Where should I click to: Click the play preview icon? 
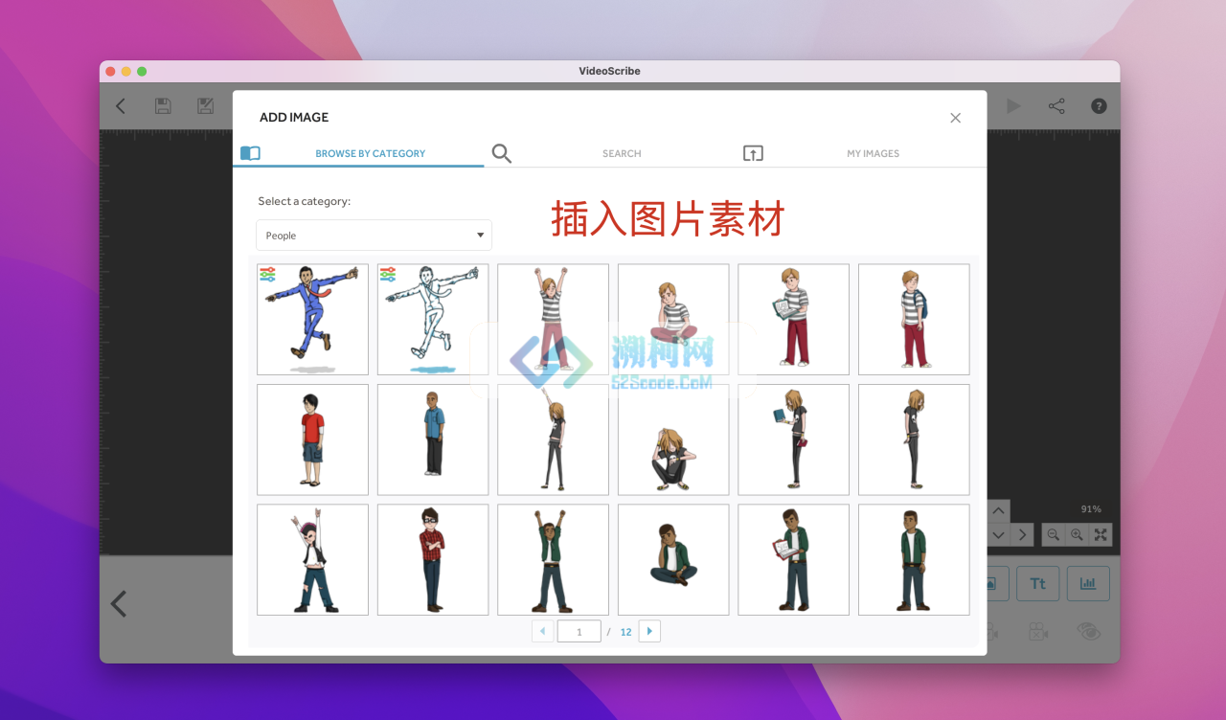[1013, 106]
